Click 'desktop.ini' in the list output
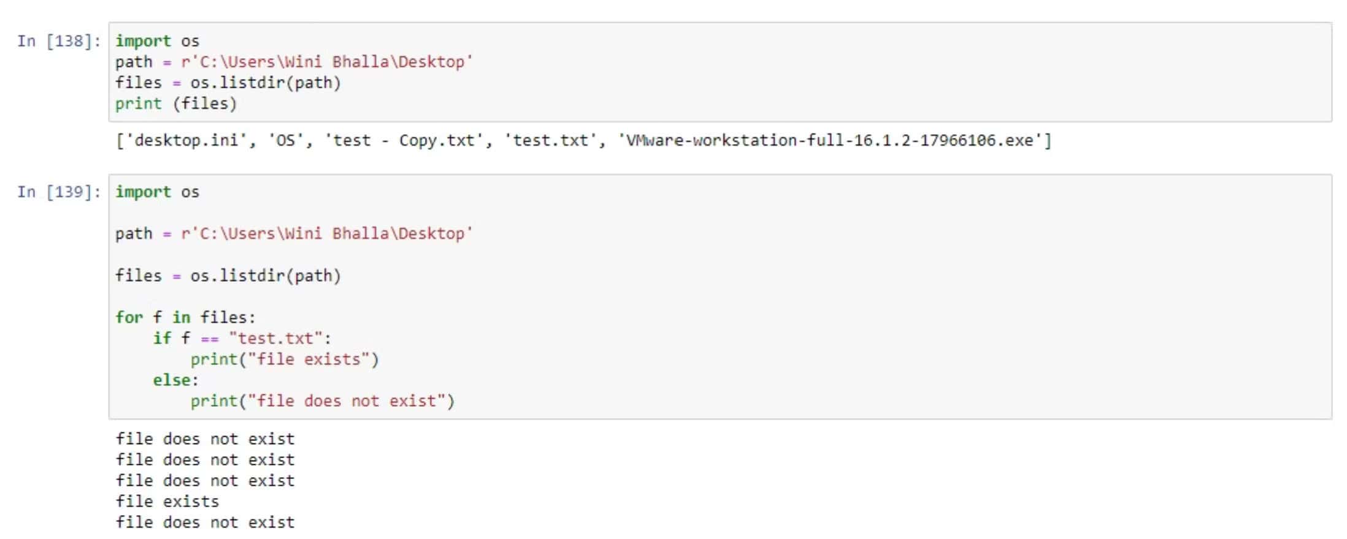This screenshot has width=1347, height=539. [x=186, y=141]
